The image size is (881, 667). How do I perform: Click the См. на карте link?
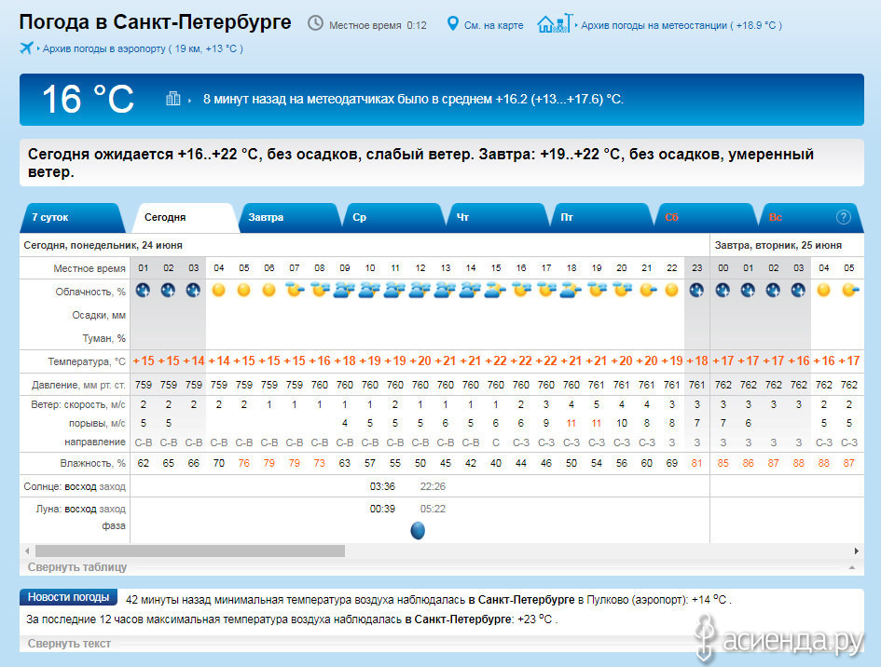493,25
